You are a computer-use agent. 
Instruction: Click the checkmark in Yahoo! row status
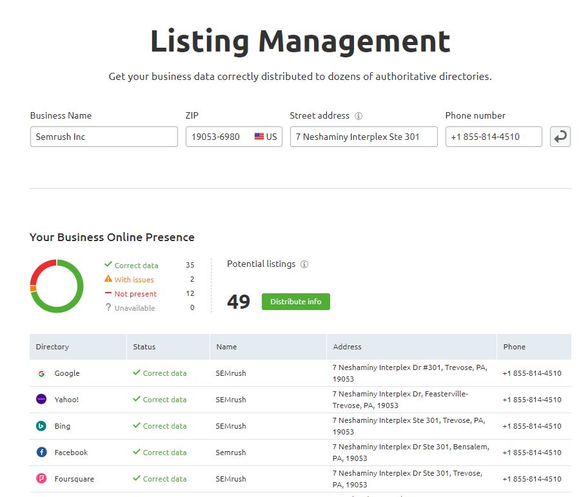(x=137, y=399)
